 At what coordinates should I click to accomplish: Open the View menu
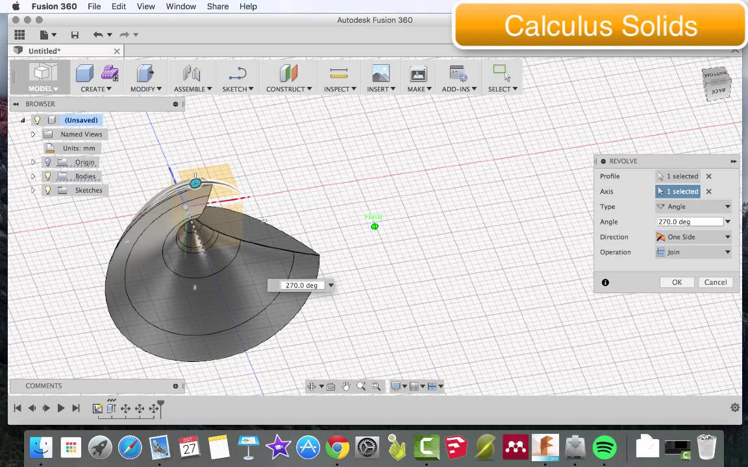click(145, 6)
